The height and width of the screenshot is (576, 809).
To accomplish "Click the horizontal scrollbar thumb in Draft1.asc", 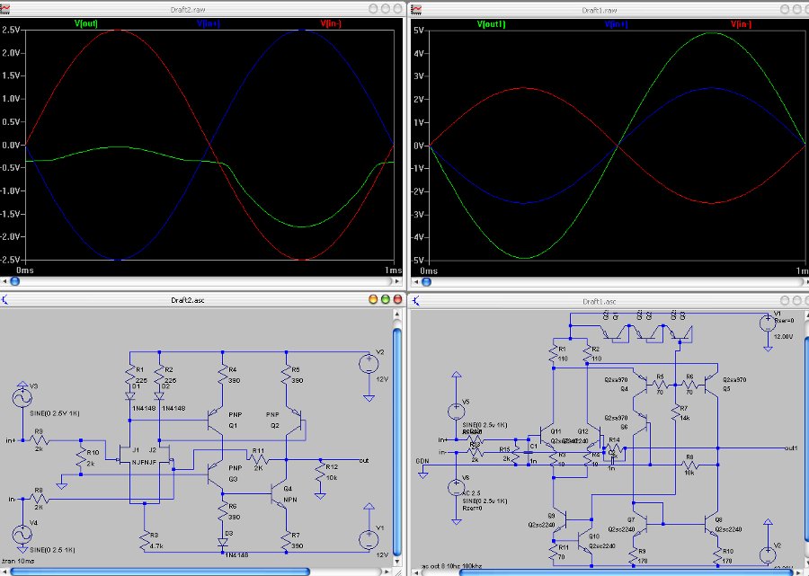I will (x=627, y=572).
